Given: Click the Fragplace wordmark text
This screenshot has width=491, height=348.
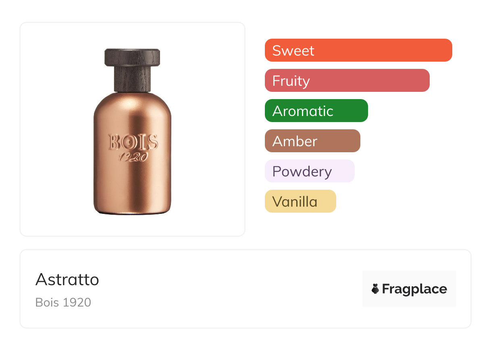Looking at the screenshot, I should (414, 289).
